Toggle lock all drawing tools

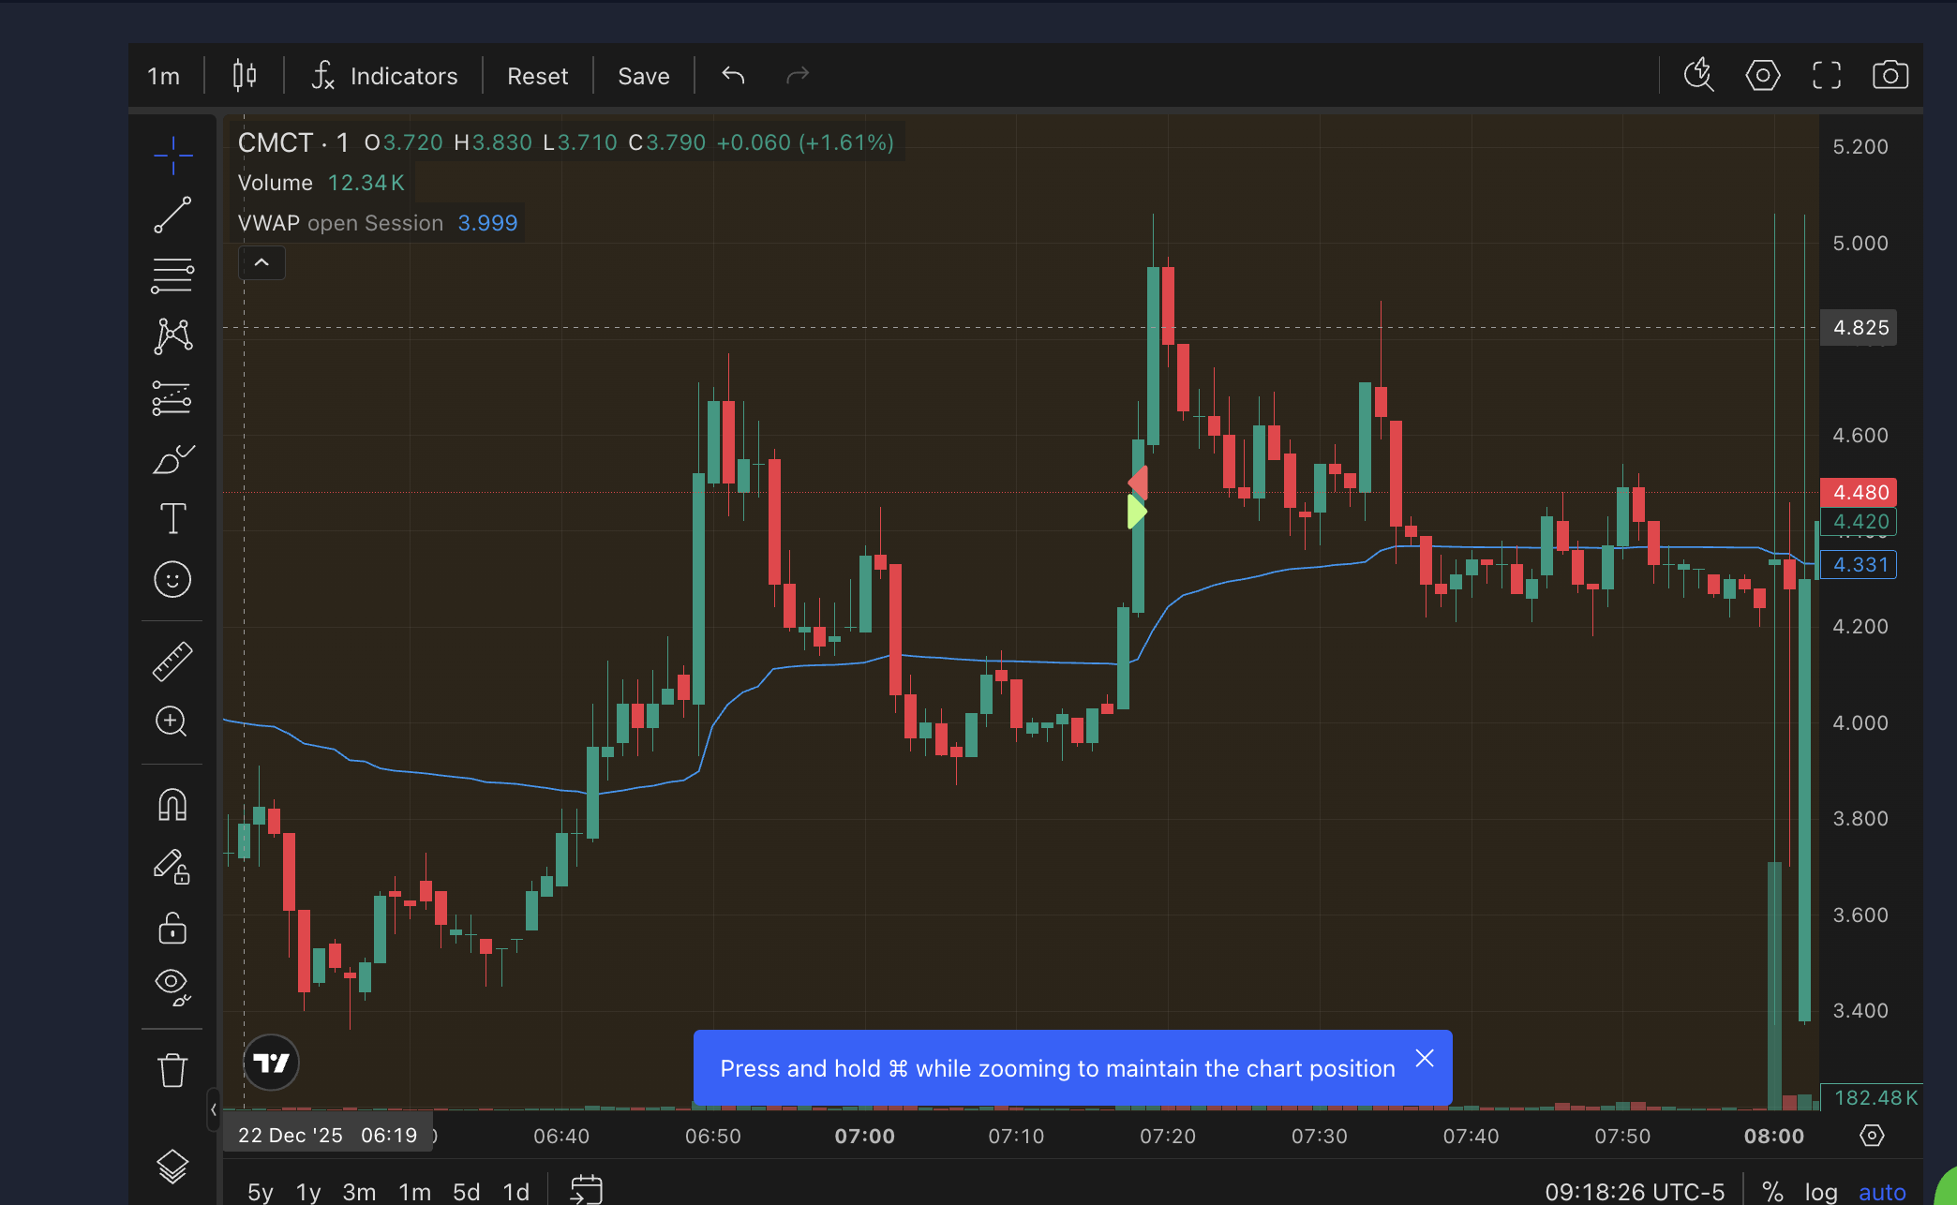[x=172, y=928]
